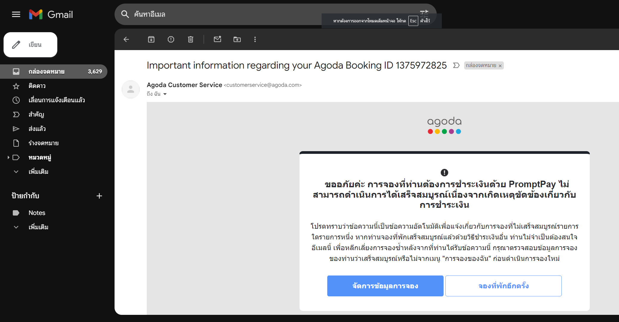Open สำคัญ important folder
619x322 pixels.
(x=54, y=114)
